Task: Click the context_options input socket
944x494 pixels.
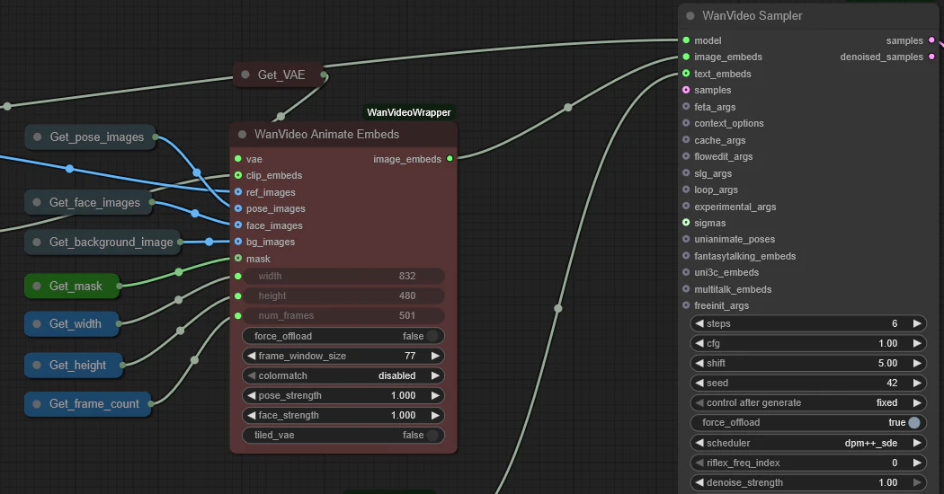Action: click(686, 123)
